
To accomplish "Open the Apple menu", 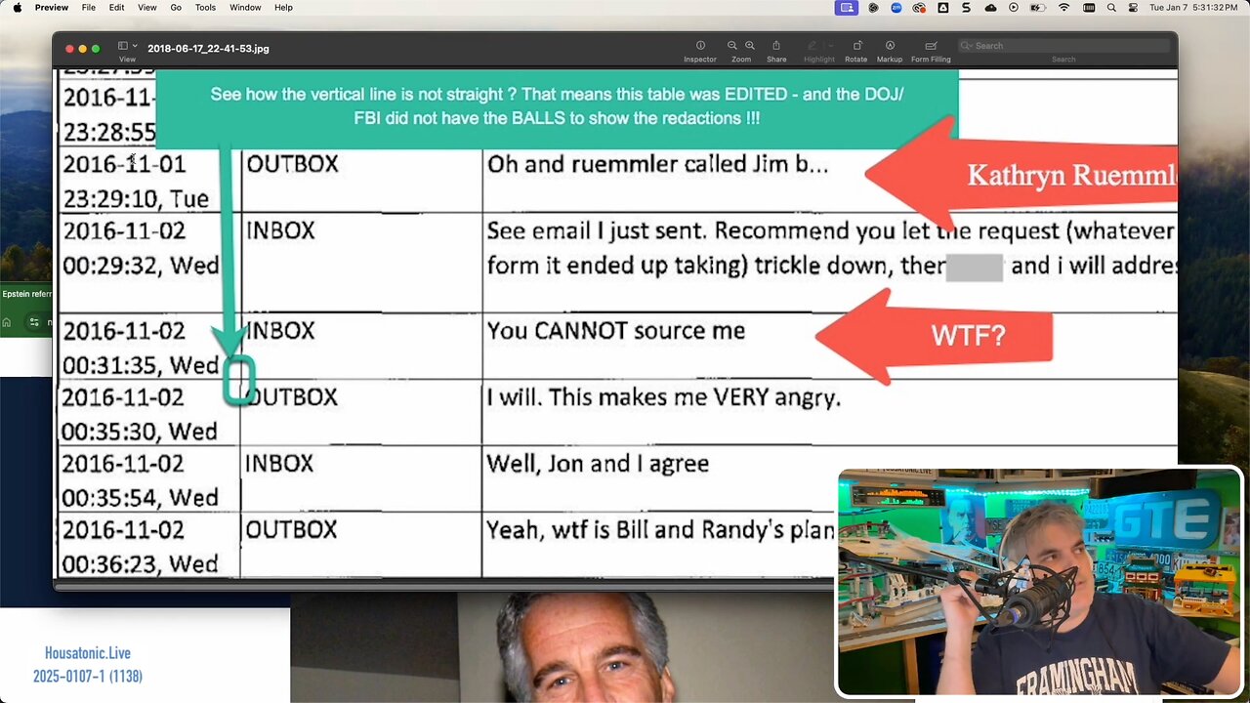I will coord(17,8).
